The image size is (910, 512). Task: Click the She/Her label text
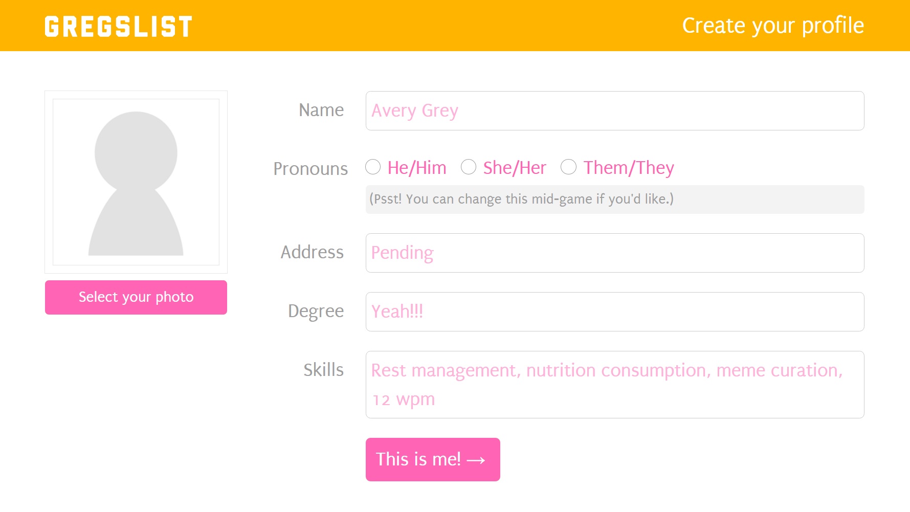pyautogui.click(x=515, y=168)
